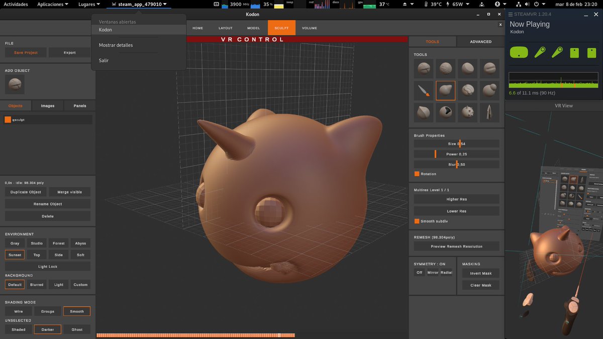The height and width of the screenshot is (339, 603).
Task: Set symmetry to Off
Action: coord(420,273)
